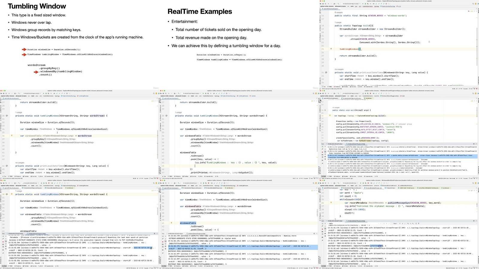Image resolution: width=479 pixels, height=269 pixels.
Task: Click the 'Duration.ofSeconds(5)' code line on Tumbling Window slide
Action: [x=54, y=49]
